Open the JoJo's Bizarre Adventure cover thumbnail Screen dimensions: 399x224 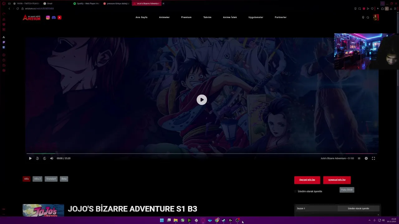43,210
